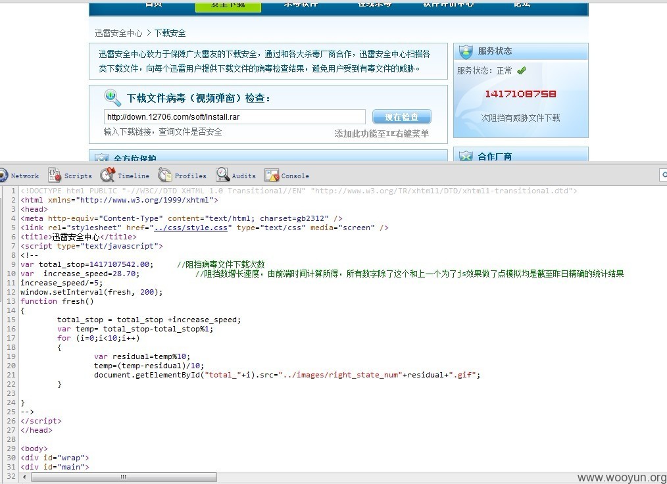
Task: Click the 'for (i=0;i<10;i++)' loop line
Action: (x=98, y=338)
